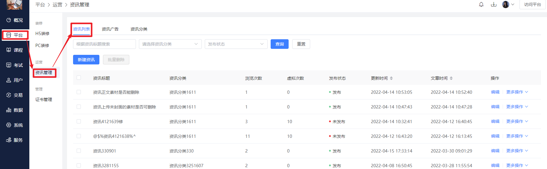This screenshot has width=547, height=169.
Task: Open 概况 overview in sidebar
Action: tap(15, 20)
